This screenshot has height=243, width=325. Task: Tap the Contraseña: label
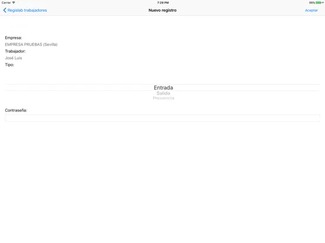16,110
